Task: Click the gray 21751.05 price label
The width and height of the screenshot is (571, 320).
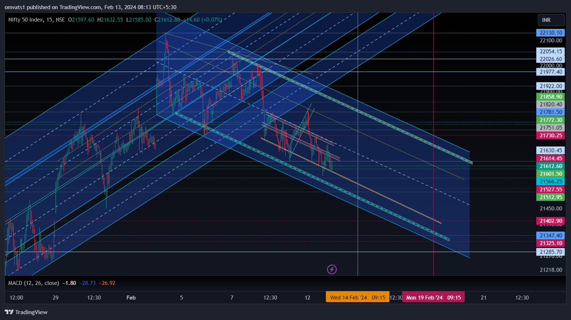Action: coord(551,128)
